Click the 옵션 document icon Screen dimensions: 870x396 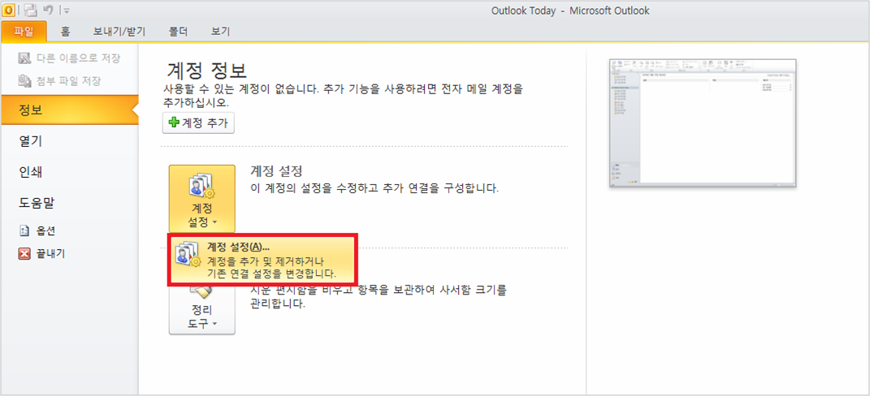[x=24, y=231]
